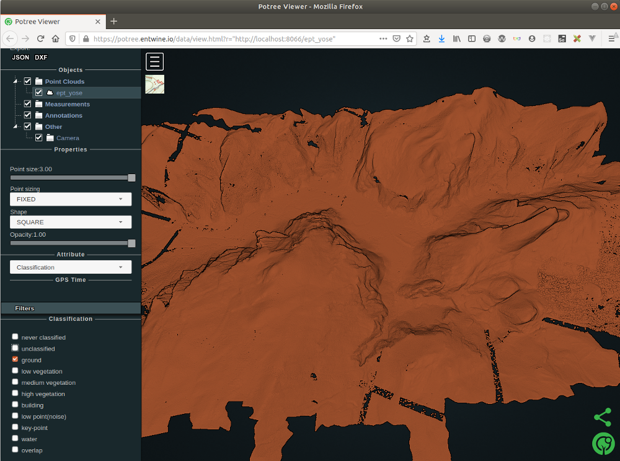Select Measurements in the Objects tree
This screenshot has width=620, height=461.
[67, 104]
